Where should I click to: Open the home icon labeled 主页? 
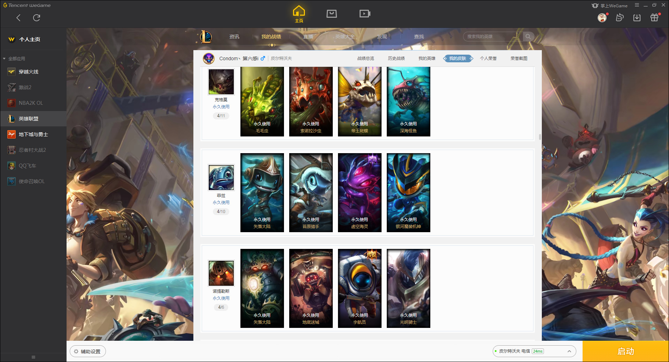coord(299,14)
